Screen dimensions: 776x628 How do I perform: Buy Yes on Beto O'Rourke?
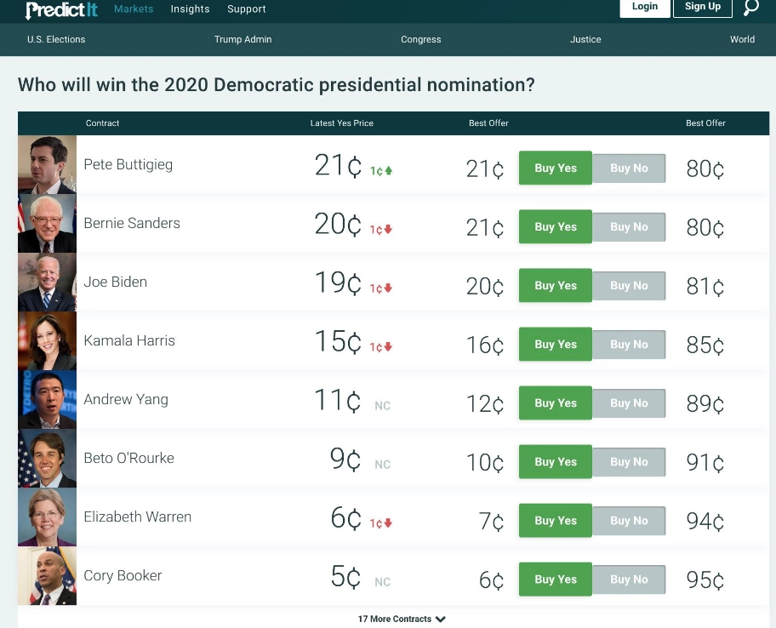tap(556, 462)
